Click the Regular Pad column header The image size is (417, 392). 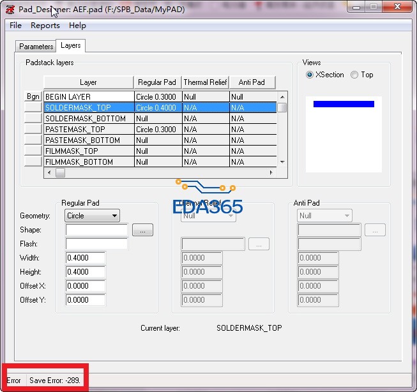pyautogui.click(x=157, y=82)
